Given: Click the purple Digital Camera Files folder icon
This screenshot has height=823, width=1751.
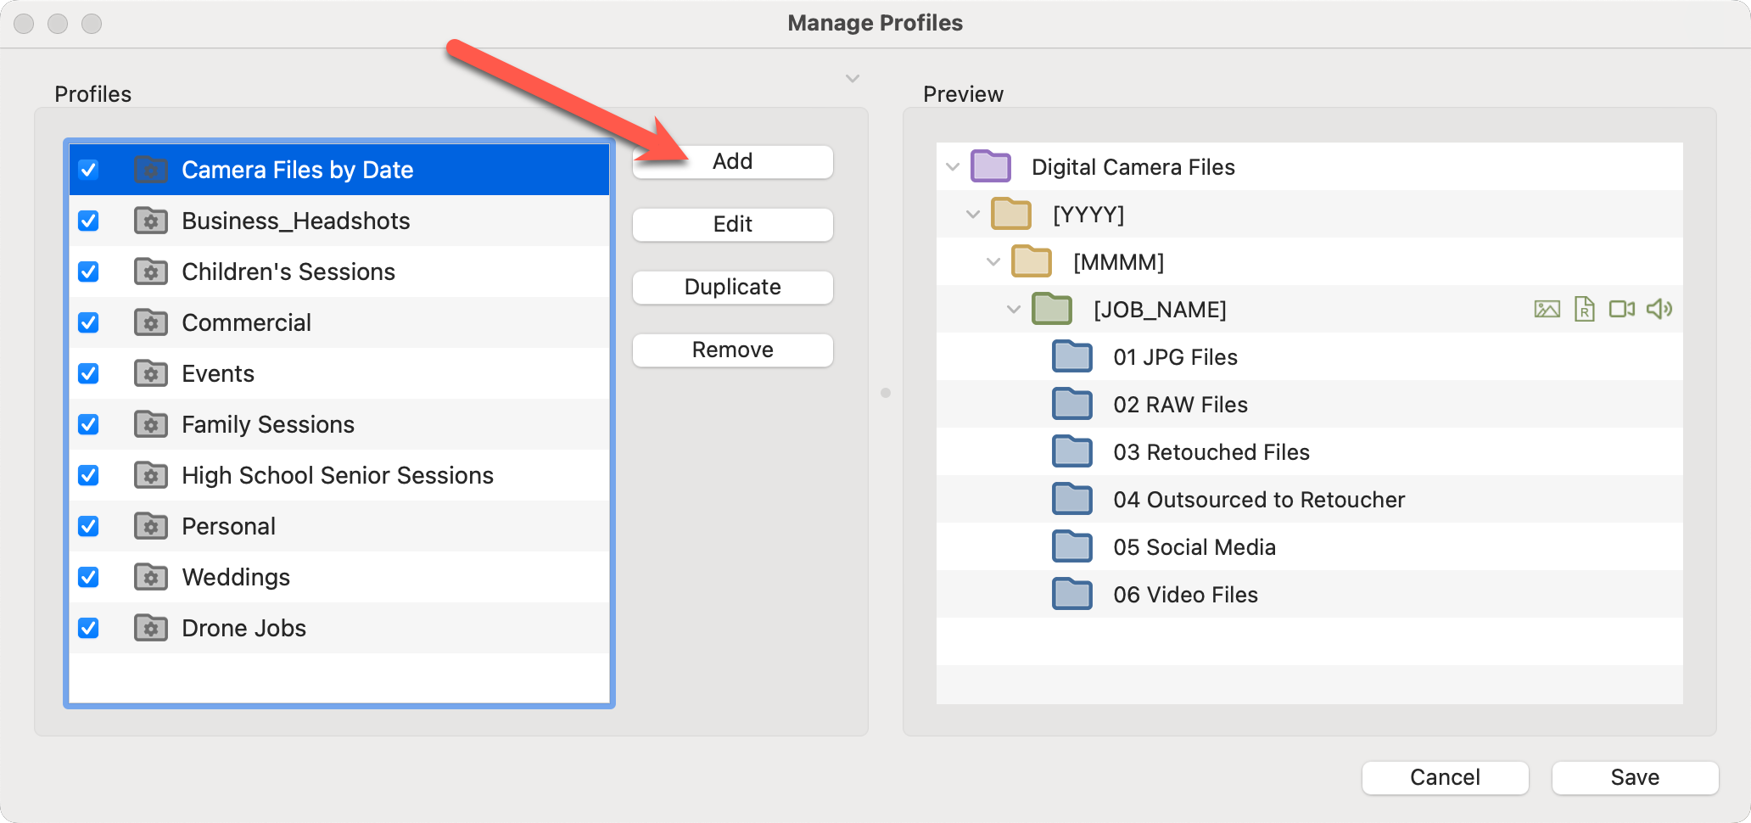Looking at the screenshot, I should (991, 167).
